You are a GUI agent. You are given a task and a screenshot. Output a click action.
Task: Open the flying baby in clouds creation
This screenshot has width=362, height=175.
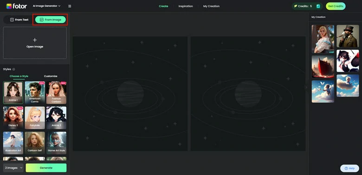tap(323, 91)
